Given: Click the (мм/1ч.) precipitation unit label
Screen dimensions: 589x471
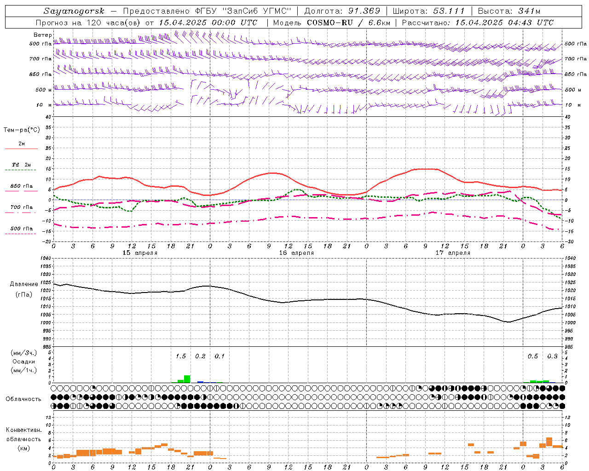Looking at the screenshot, I should [24, 370].
